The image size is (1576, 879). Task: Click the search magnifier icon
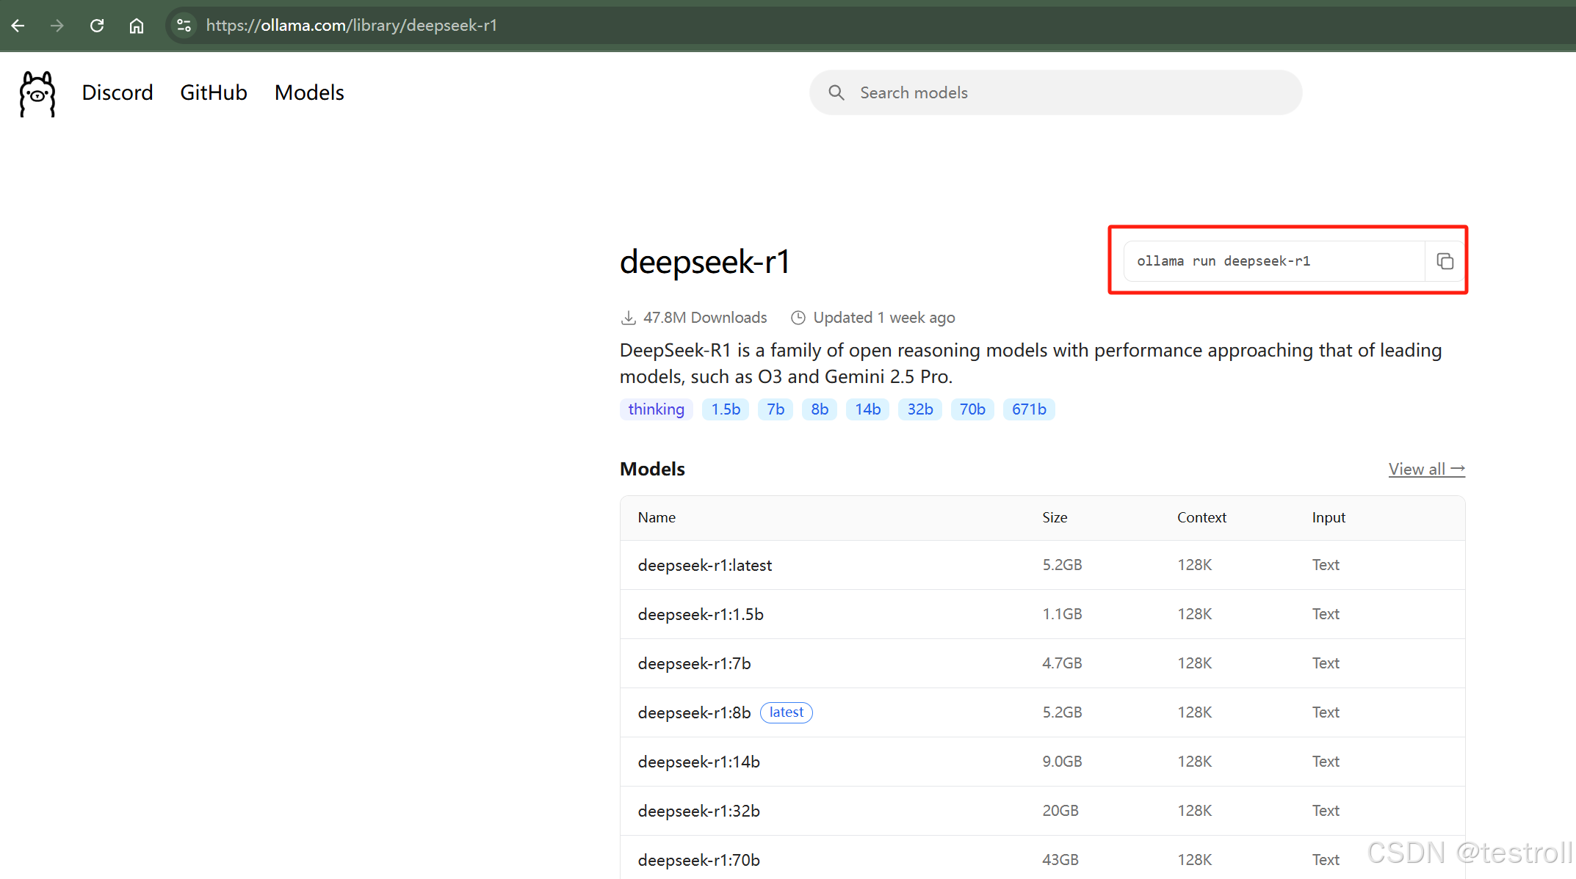click(x=836, y=92)
